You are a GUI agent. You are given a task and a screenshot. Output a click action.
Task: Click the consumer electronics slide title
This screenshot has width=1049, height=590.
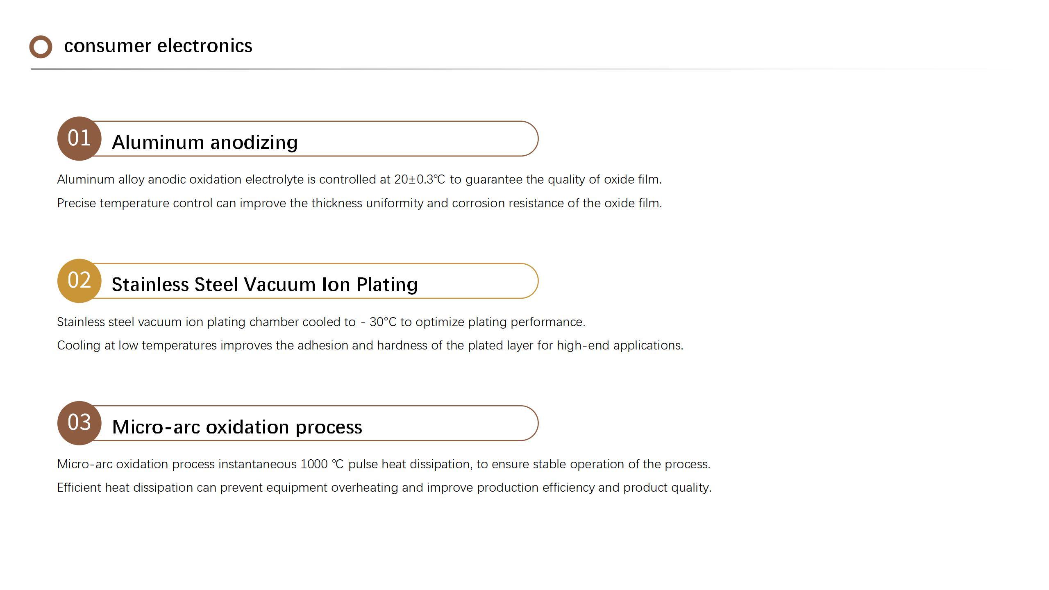pyautogui.click(x=158, y=45)
